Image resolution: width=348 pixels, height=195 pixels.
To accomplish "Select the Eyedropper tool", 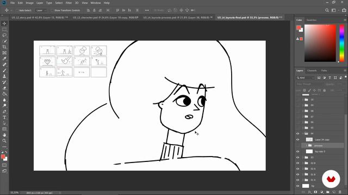I will pos(4,58).
